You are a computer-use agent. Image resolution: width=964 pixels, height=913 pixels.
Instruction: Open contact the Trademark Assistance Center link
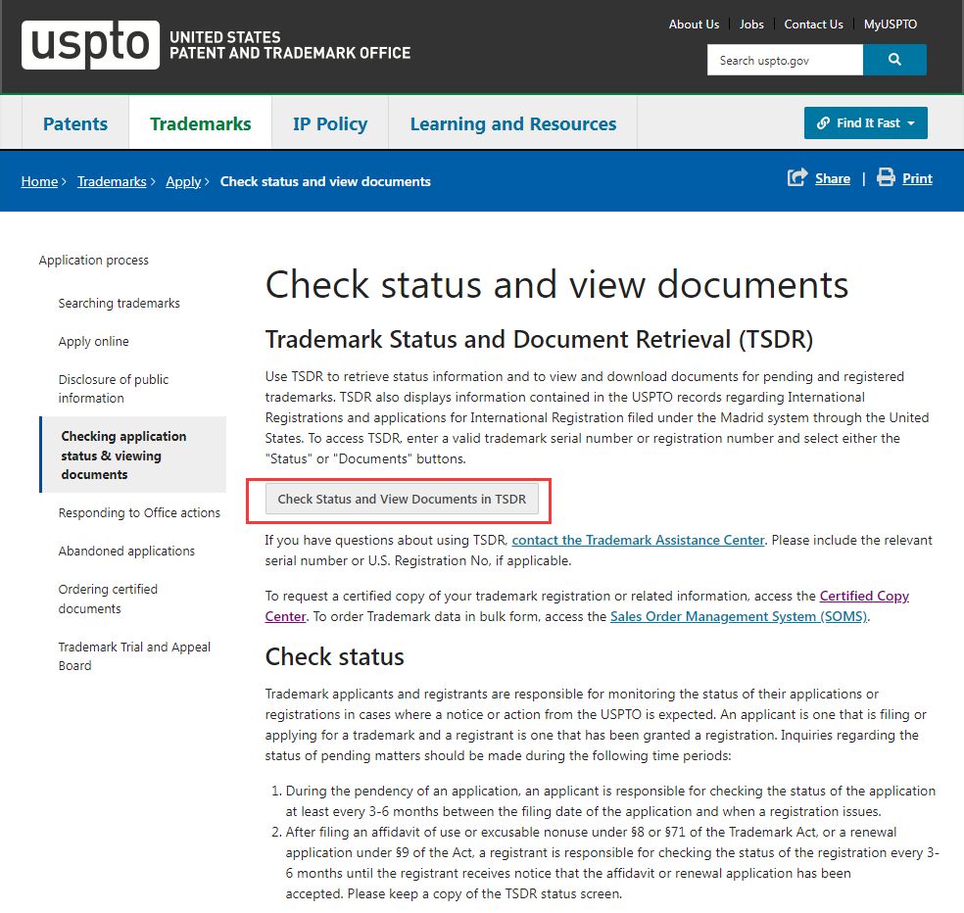[x=638, y=540]
